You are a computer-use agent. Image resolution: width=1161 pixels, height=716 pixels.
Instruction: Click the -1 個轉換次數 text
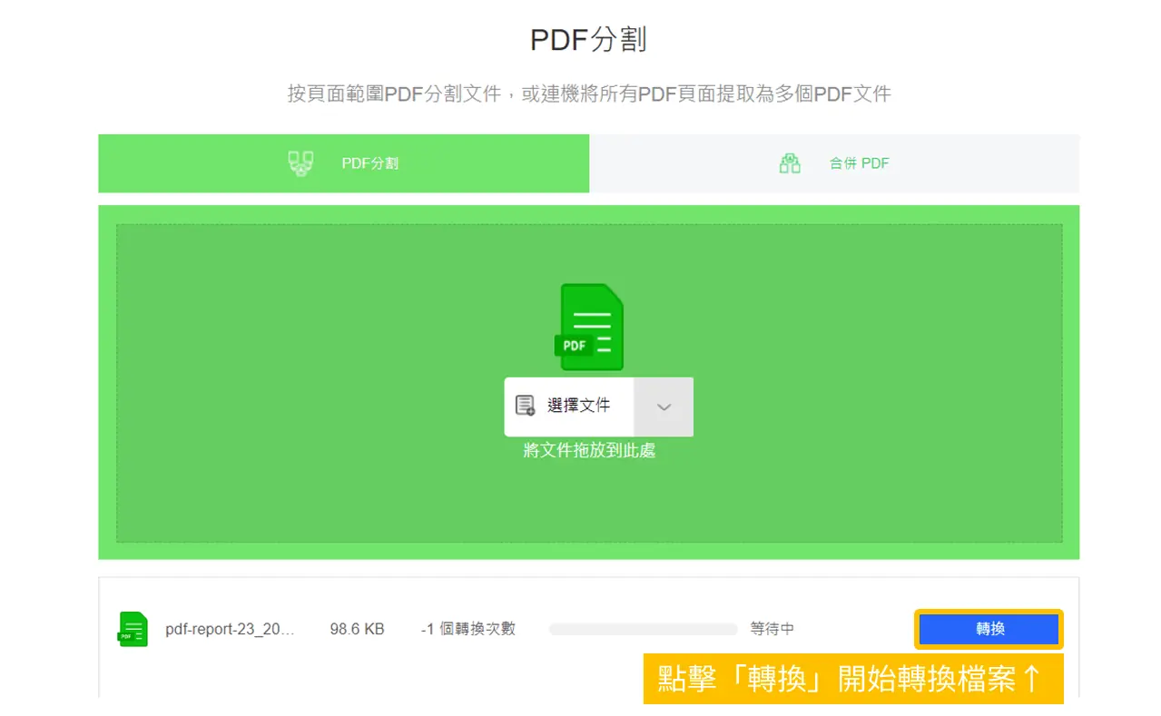click(468, 629)
